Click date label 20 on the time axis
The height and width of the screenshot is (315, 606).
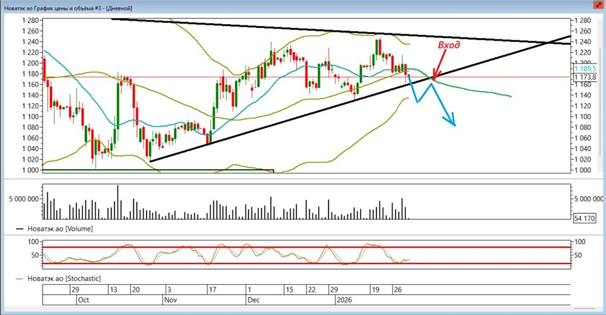pyautogui.click(x=136, y=290)
